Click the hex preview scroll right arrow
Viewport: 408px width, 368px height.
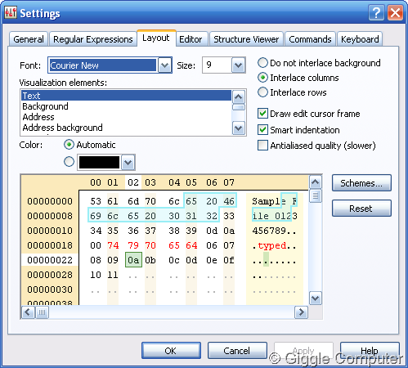[x=301, y=312]
